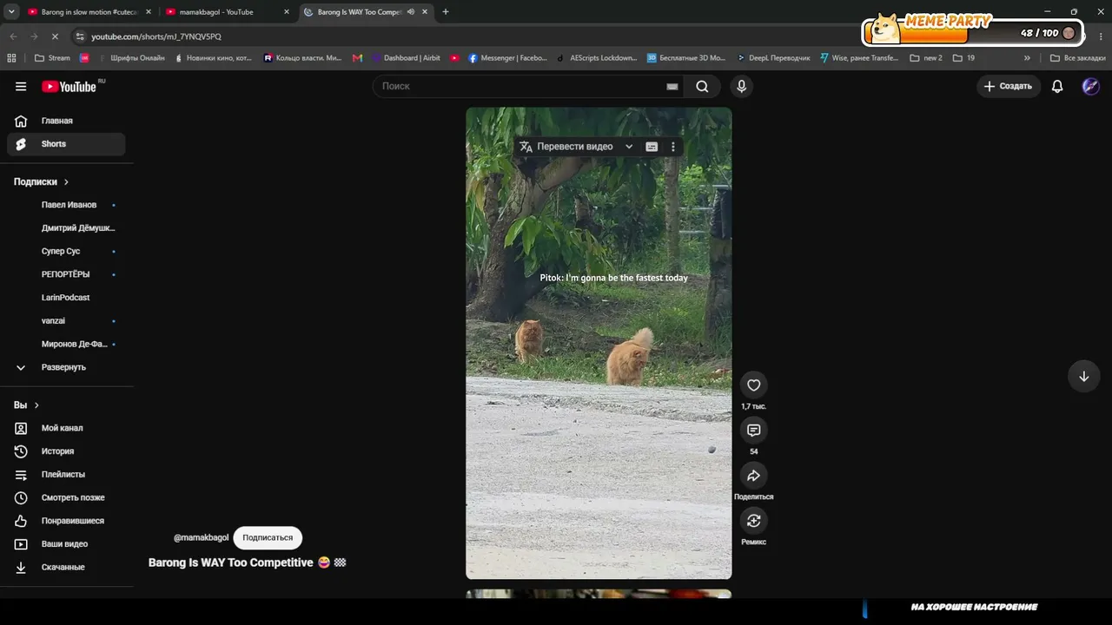Open the DeepL Переводчик bookmark
This screenshot has width=1112, height=625.
[773, 58]
